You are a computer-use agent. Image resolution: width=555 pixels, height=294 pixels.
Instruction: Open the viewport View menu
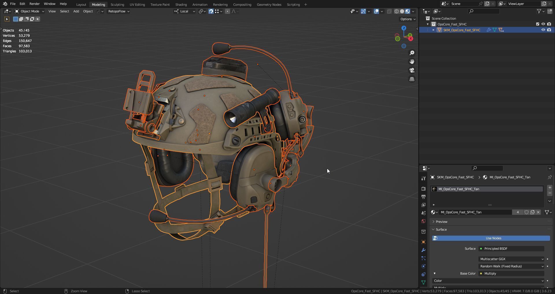pos(52,11)
